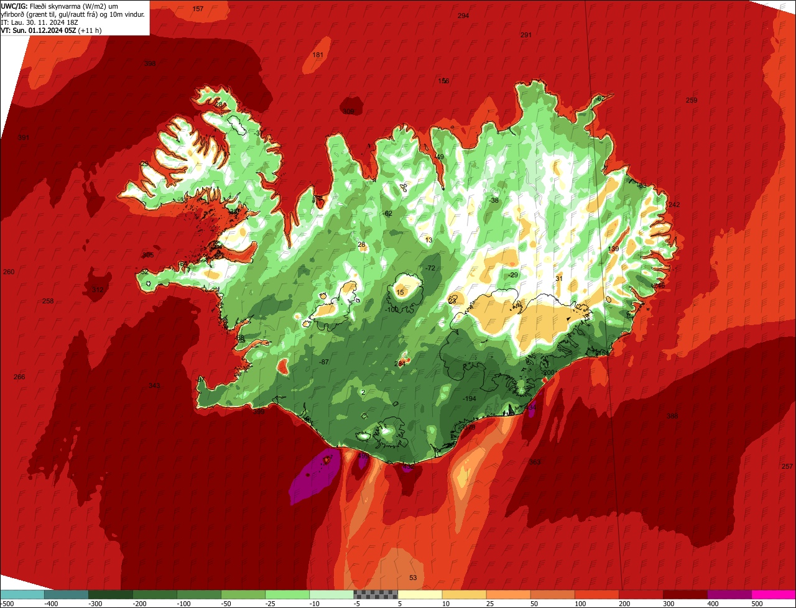
Task: Click the map value '259'
Action: (692, 100)
